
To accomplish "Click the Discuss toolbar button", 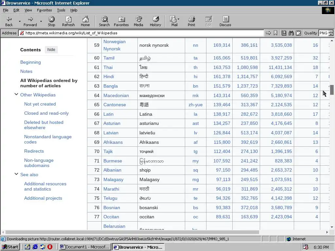I will [x=225, y=21].
